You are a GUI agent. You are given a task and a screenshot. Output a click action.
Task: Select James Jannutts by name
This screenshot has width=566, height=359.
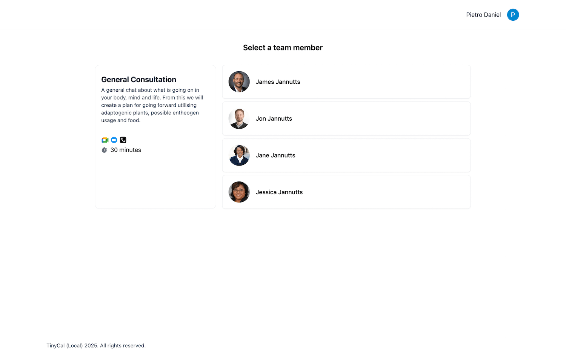(x=278, y=82)
